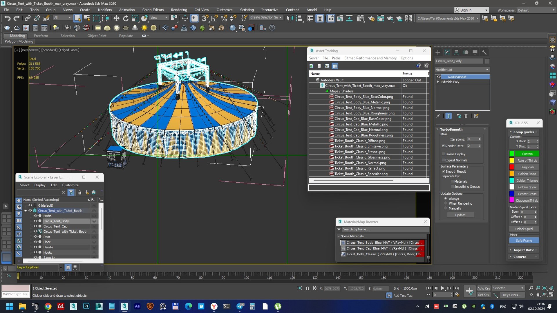Toggle Smooth Result checkbox

(444, 172)
